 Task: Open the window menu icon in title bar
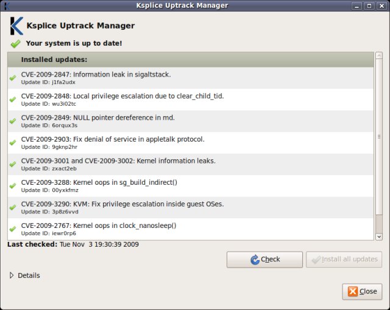[6, 5]
